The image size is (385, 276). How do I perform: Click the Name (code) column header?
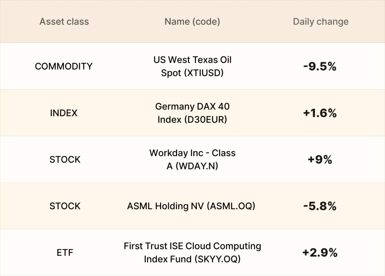[192, 22]
